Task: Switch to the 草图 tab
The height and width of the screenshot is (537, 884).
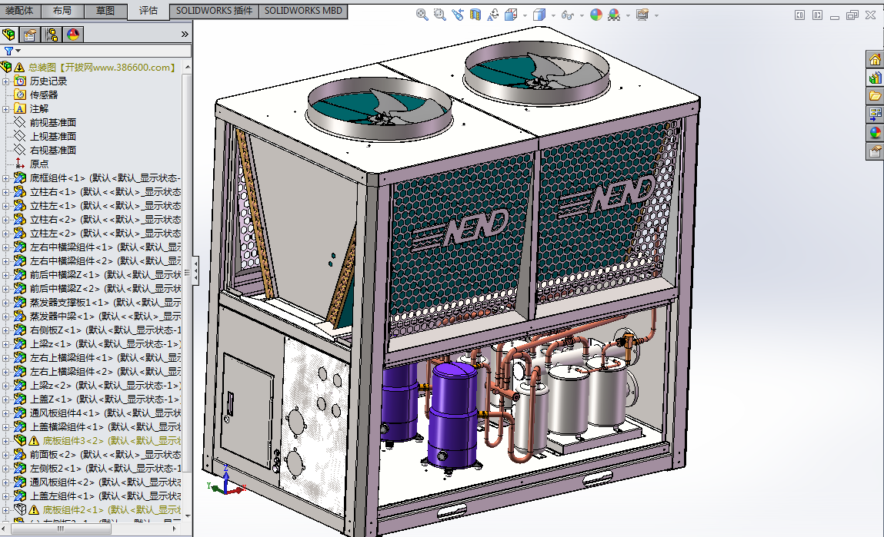Action: (x=105, y=11)
